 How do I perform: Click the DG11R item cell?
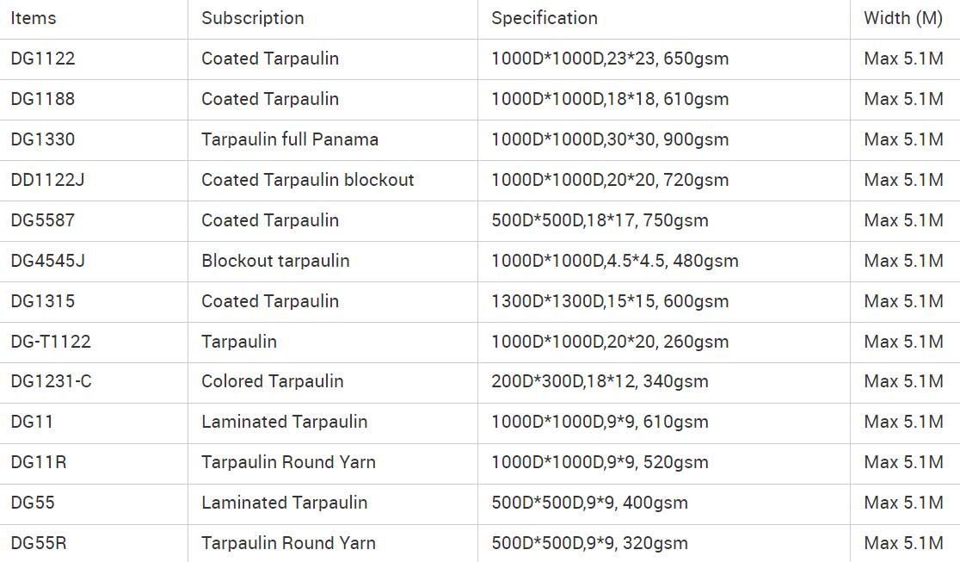(x=39, y=462)
